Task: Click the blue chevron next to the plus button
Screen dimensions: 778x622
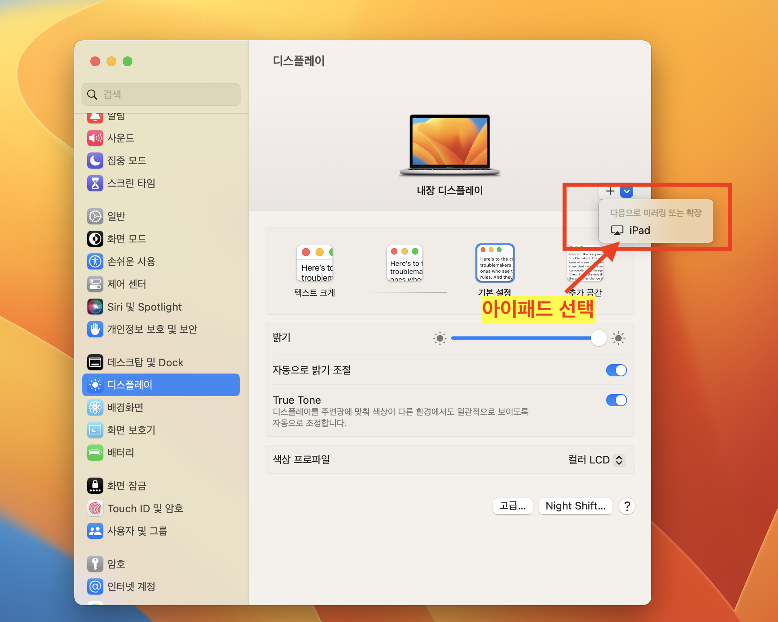Action: 626,192
